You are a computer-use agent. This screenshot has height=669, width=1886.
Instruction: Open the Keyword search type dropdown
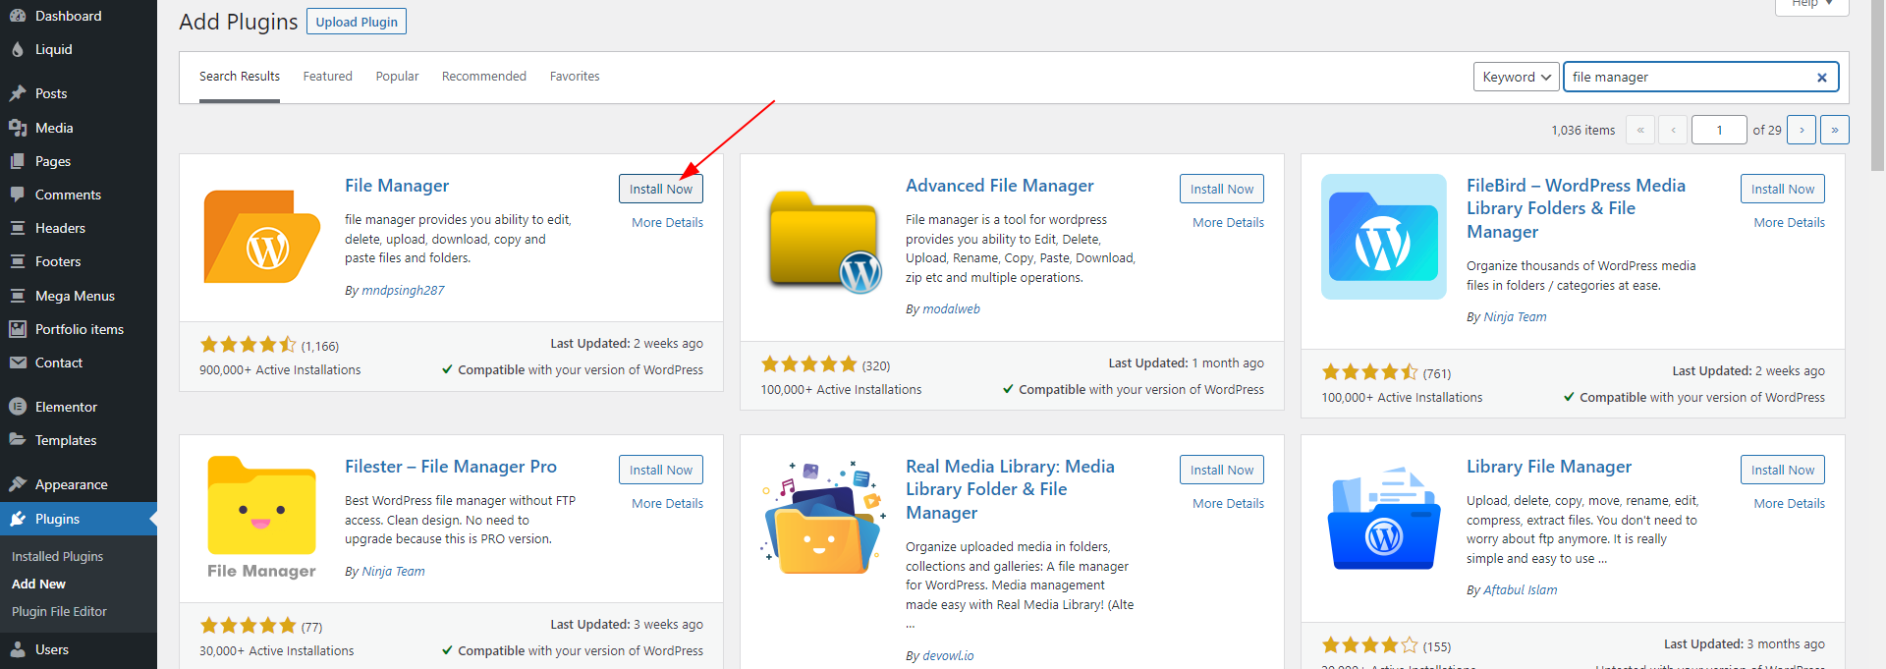pos(1516,77)
